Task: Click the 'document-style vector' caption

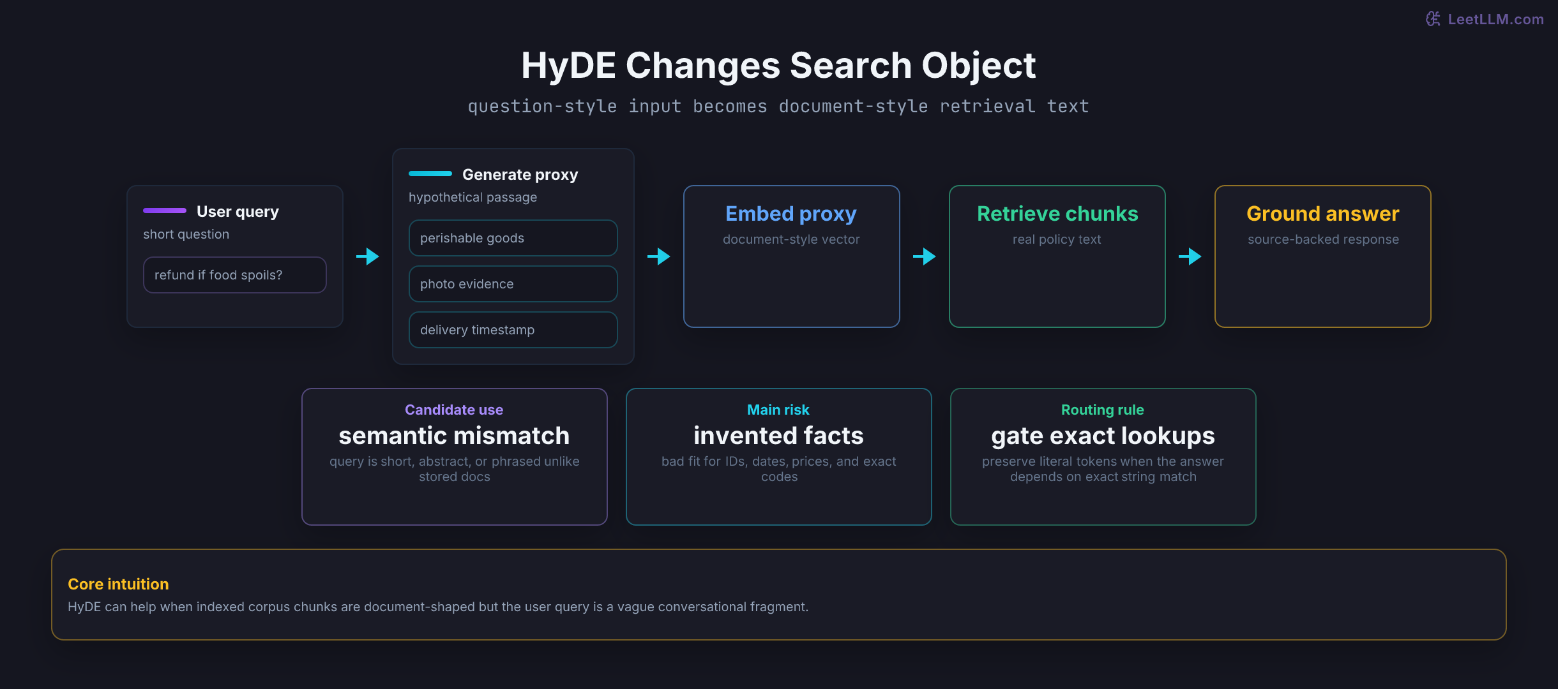Action: (791, 239)
